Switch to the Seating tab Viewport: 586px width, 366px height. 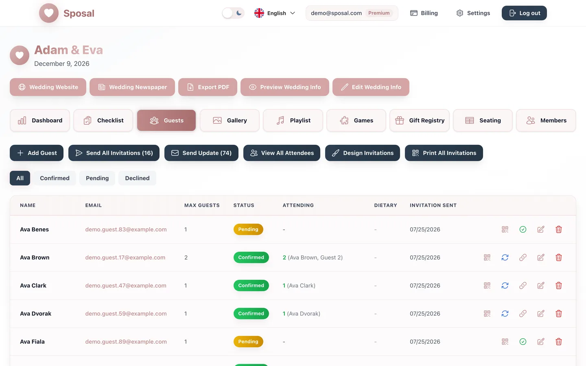tap(483, 120)
